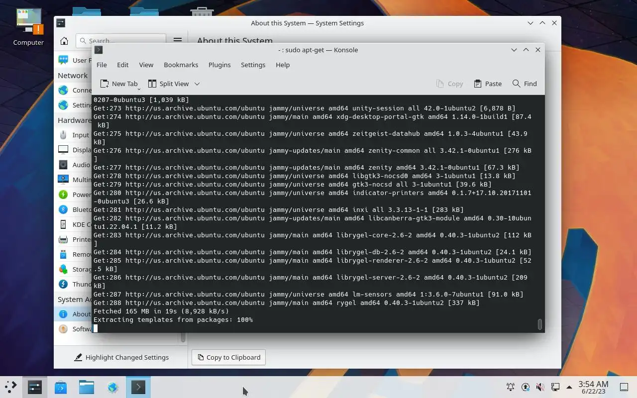Click Paste in the Konsole toolbar
This screenshot has width=637, height=398.
pyautogui.click(x=488, y=84)
